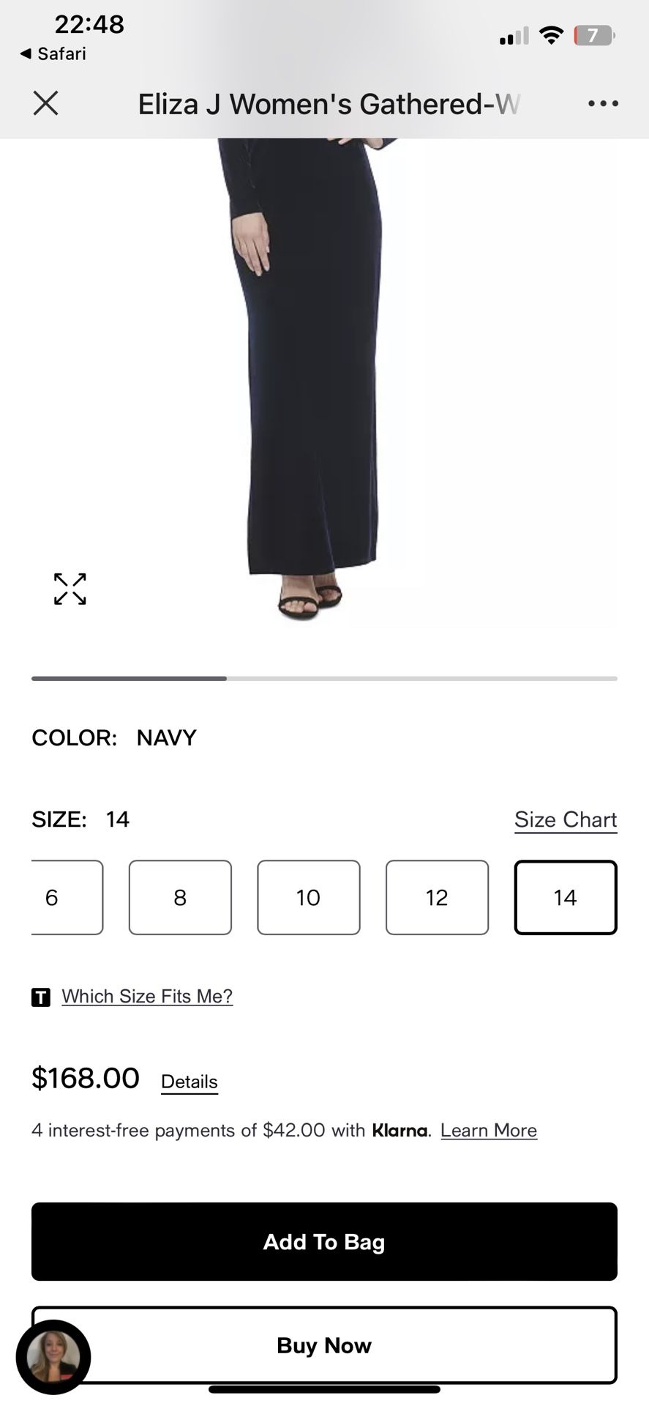Tap the Wi-Fi status icon

click(551, 34)
